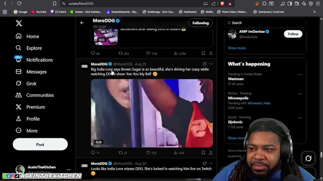323x181 pixels.
Task: Like the post with 7.9K likes
Action: click(x=148, y=53)
